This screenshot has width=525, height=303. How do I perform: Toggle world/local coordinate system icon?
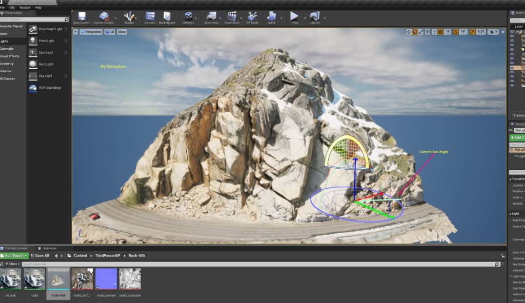click(x=428, y=32)
